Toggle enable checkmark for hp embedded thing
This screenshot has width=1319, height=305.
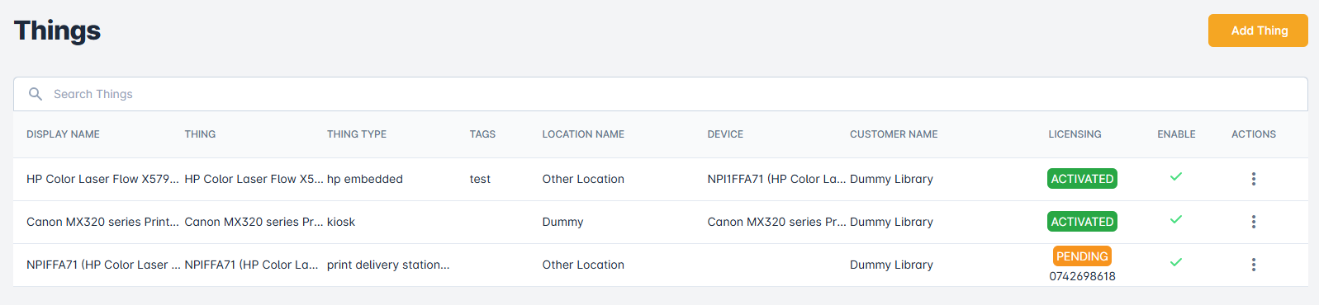coord(1176,176)
